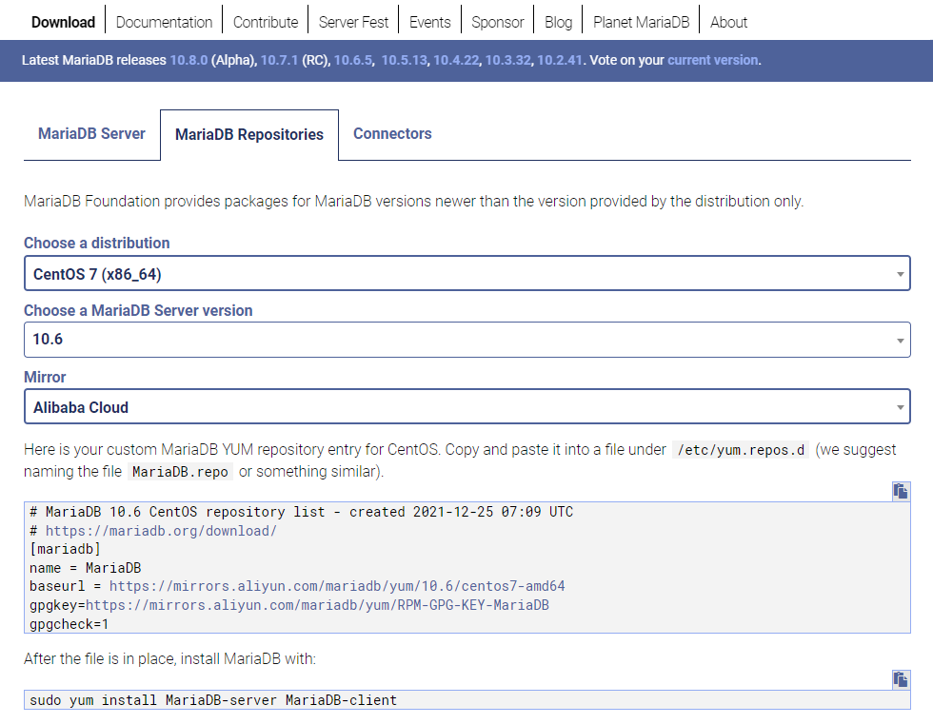The image size is (933, 724).
Task: Click the Mirror label
Action: click(45, 378)
